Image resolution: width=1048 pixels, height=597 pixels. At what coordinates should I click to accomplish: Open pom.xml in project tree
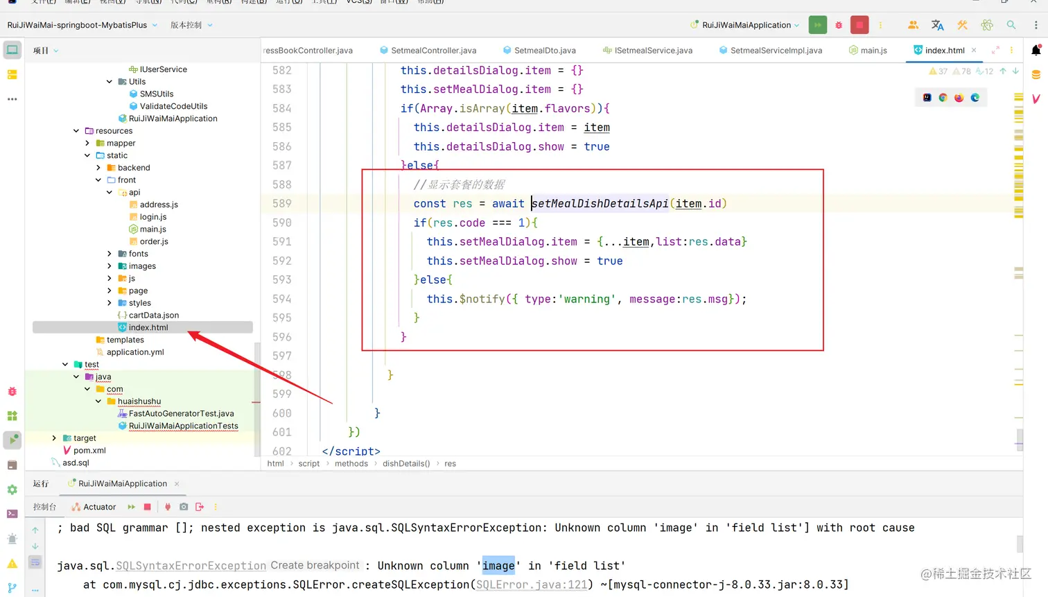89,451
